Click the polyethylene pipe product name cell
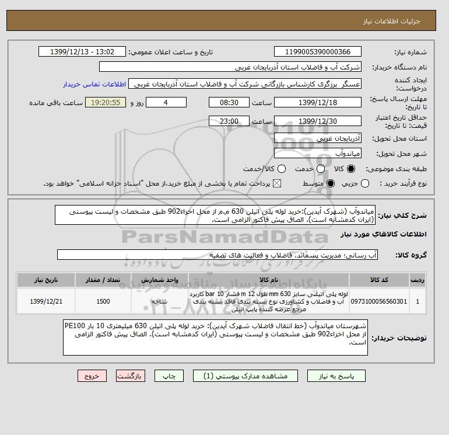Image resolution: width=449 pixels, height=435 pixels. (269, 301)
